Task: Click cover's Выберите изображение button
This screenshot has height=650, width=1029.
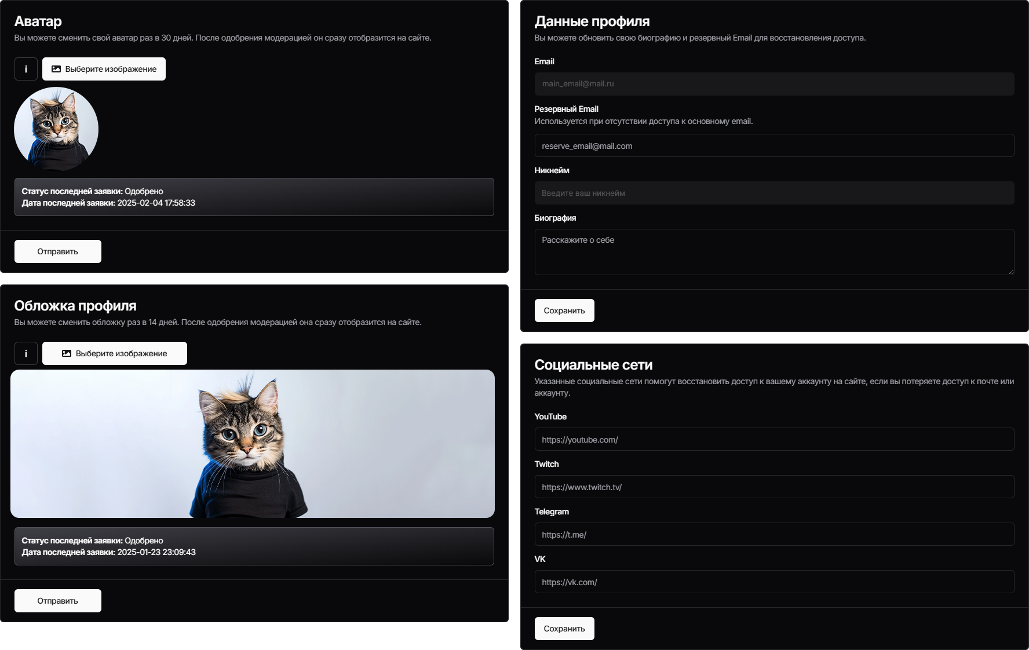Action: coord(115,353)
